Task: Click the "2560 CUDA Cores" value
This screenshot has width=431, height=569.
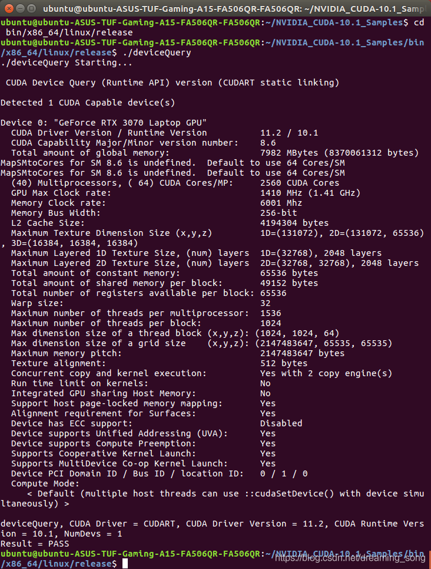Action: click(x=300, y=183)
